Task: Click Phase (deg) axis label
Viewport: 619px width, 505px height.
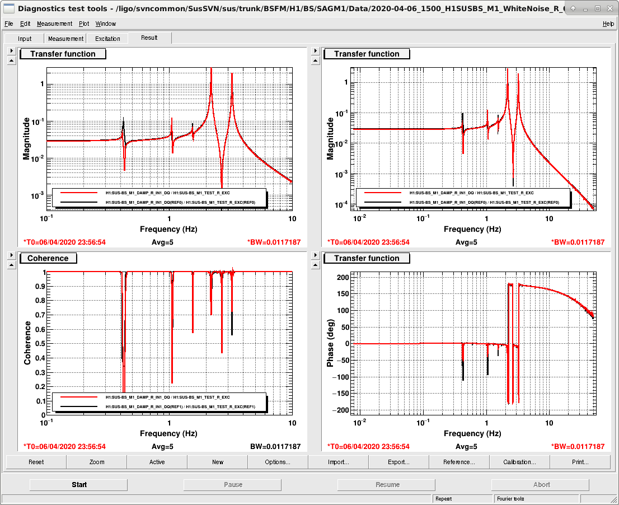Action: (x=330, y=343)
